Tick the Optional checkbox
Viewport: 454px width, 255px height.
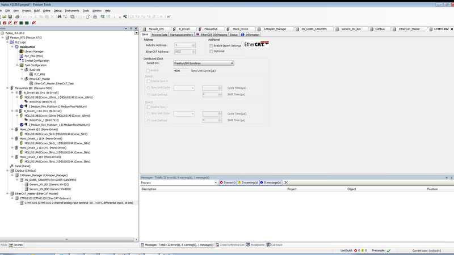(x=212, y=51)
